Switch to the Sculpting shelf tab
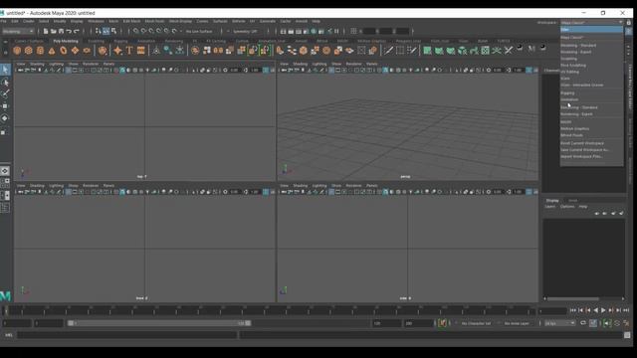Viewport: 637px width, 358px height. 97,41
